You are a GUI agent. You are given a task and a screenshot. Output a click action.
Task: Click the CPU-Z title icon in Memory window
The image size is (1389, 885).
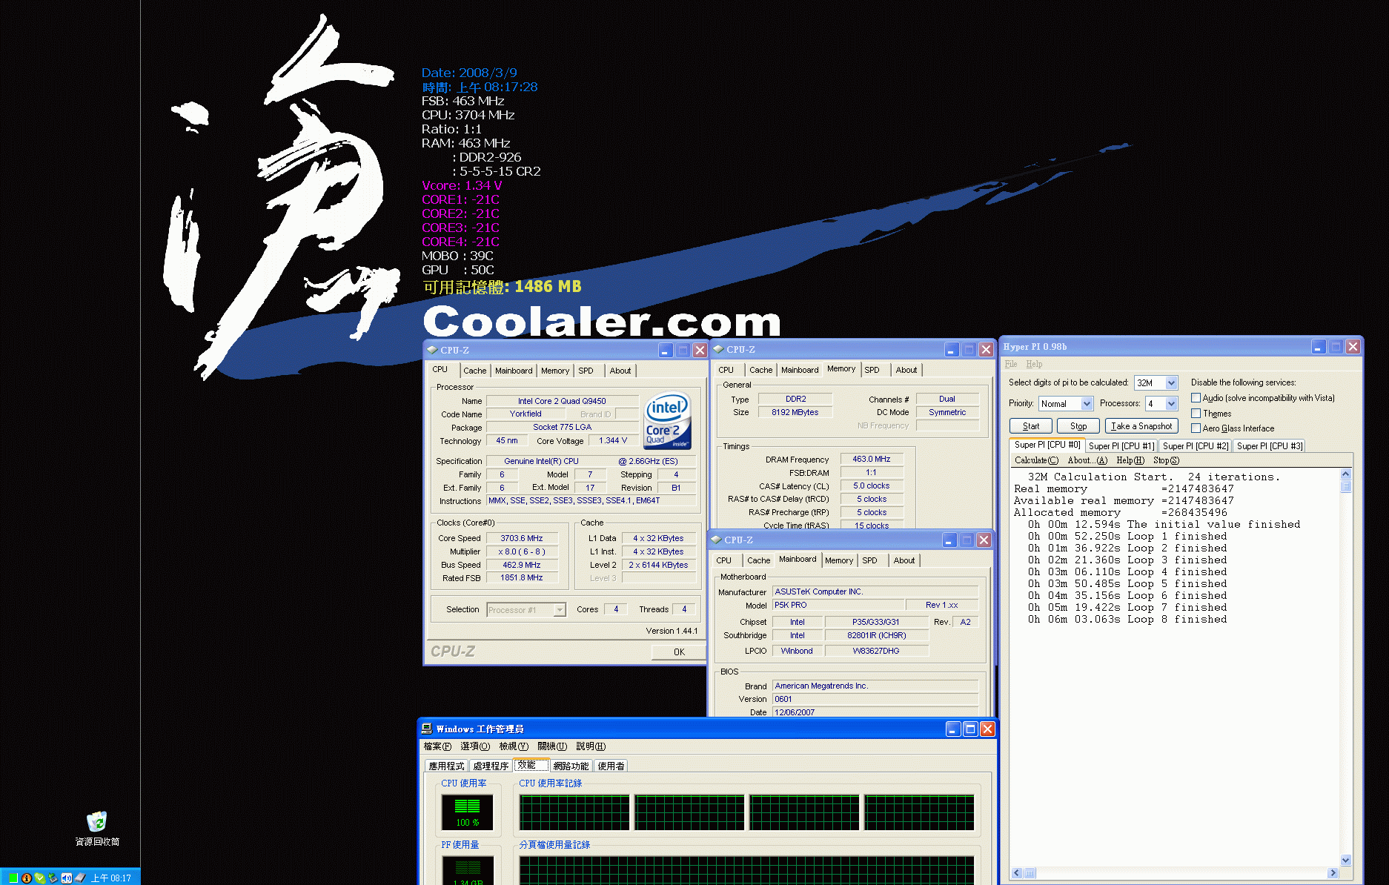(x=718, y=349)
